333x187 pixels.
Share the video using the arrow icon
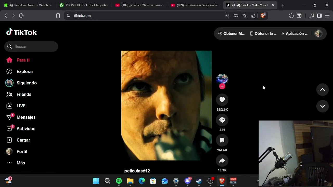222,161
